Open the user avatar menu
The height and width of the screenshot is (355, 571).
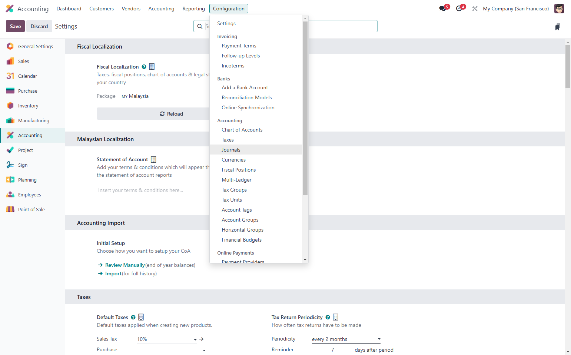(x=559, y=9)
